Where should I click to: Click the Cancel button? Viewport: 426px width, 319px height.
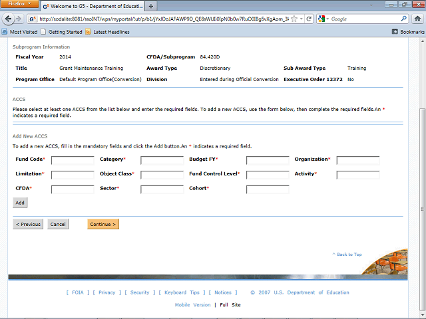pyautogui.click(x=58, y=224)
